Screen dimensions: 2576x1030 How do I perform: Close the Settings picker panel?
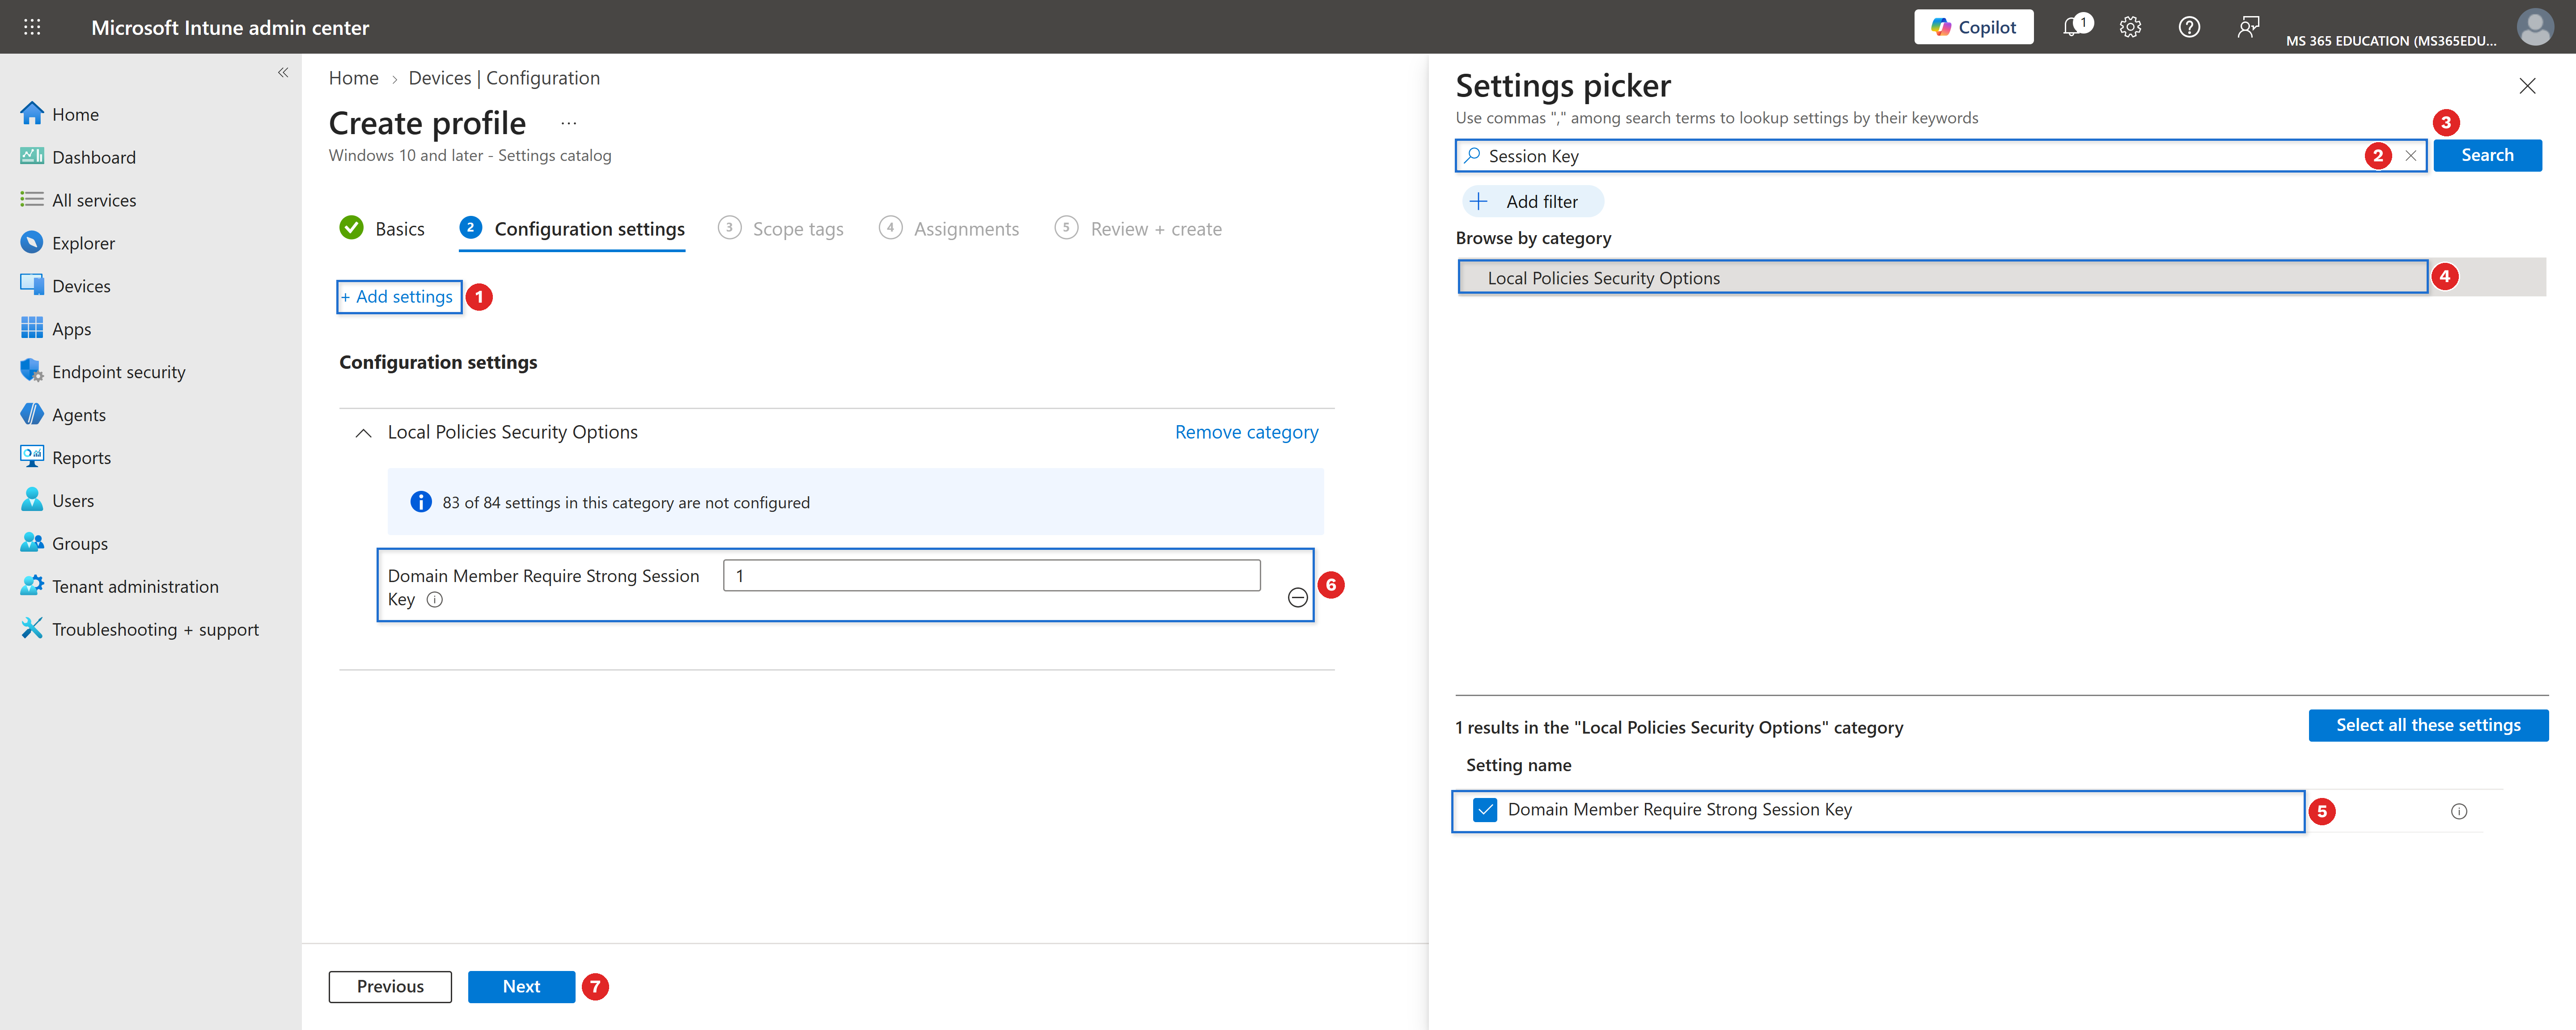coord(2527,86)
